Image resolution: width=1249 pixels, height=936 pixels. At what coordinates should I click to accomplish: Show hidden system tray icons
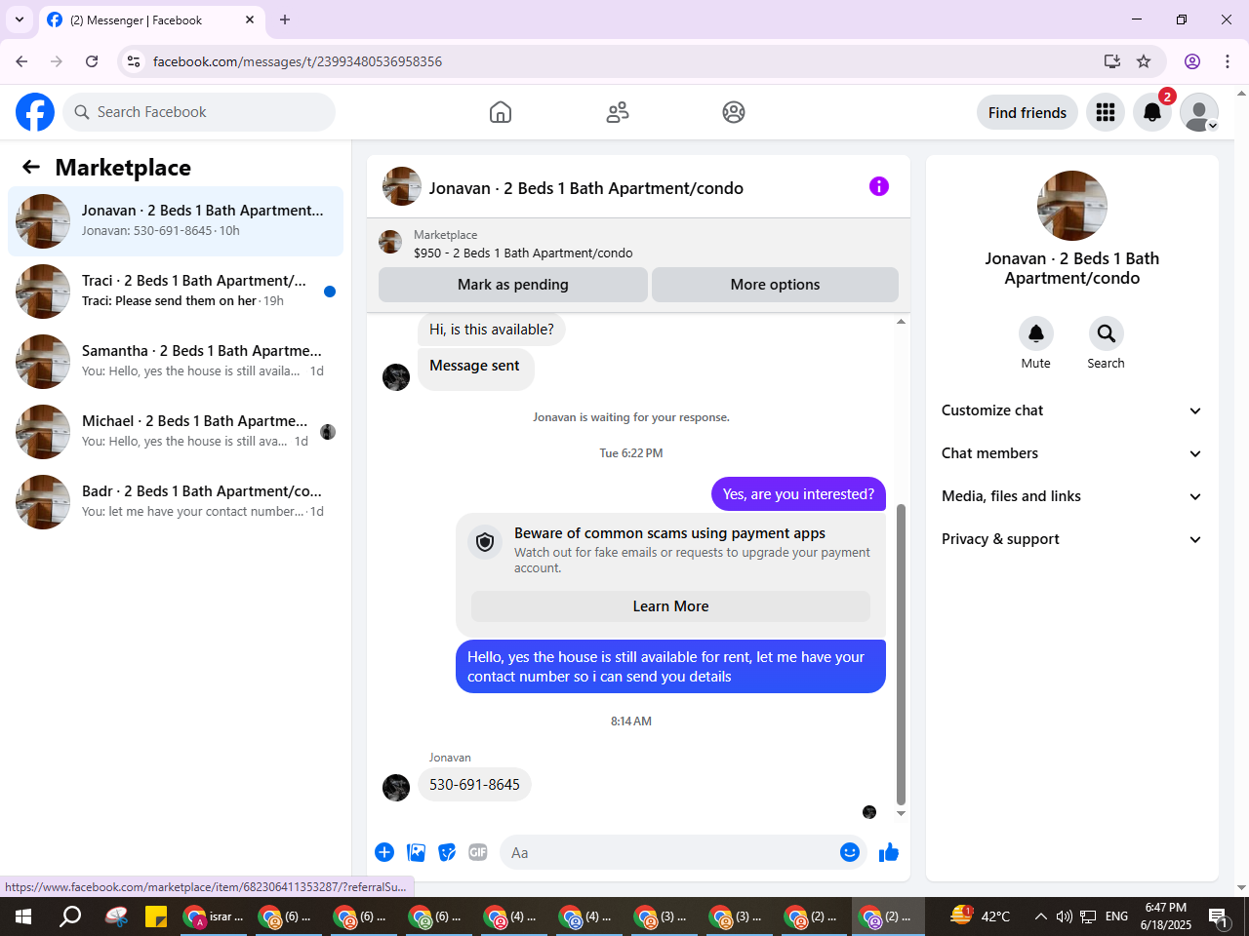click(1040, 916)
